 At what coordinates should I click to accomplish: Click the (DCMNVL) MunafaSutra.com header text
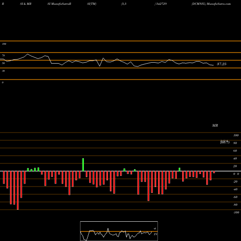point(211,4)
